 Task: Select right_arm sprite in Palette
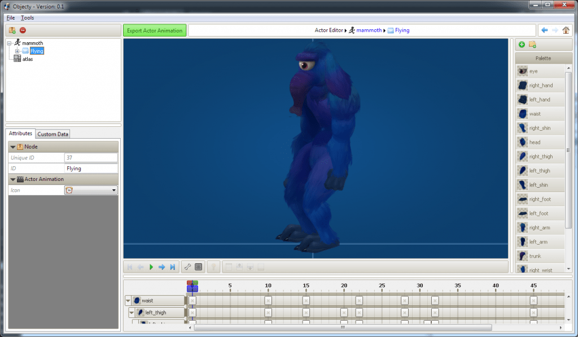click(540, 227)
